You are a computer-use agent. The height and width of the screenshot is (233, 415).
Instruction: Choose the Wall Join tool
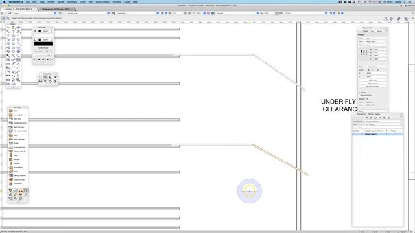pos(18,119)
